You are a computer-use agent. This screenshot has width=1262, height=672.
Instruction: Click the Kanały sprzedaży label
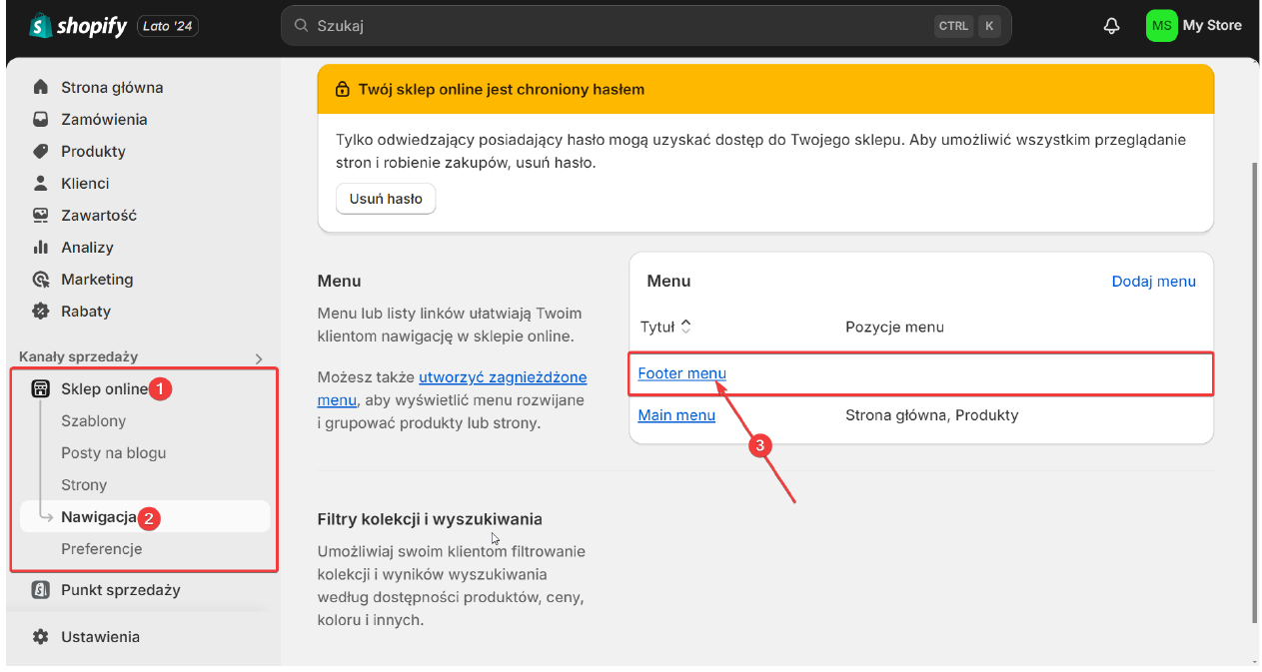click(x=79, y=356)
